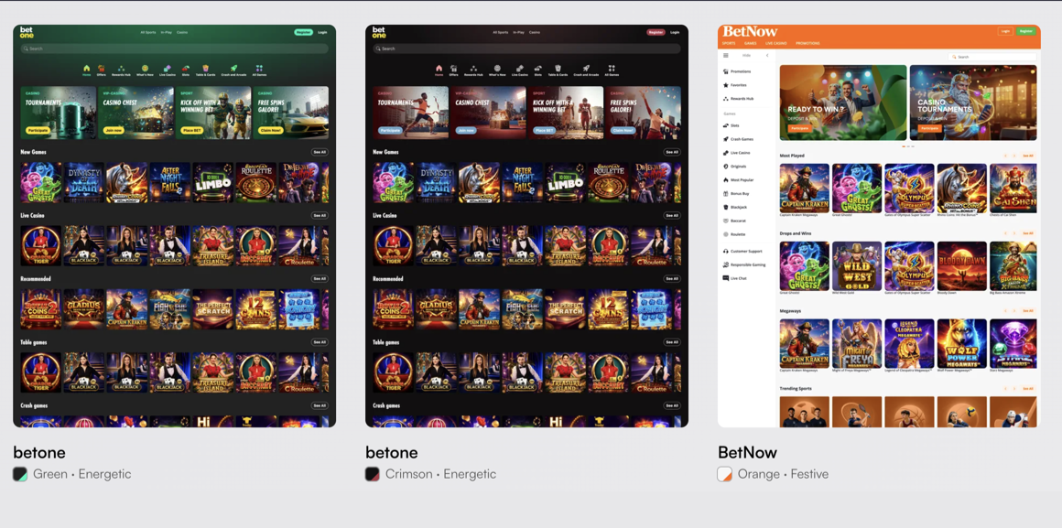The width and height of the screenshot is (1062, 528).
Task: Click green Register button in BetNow preview
Action: point(1026,31)
